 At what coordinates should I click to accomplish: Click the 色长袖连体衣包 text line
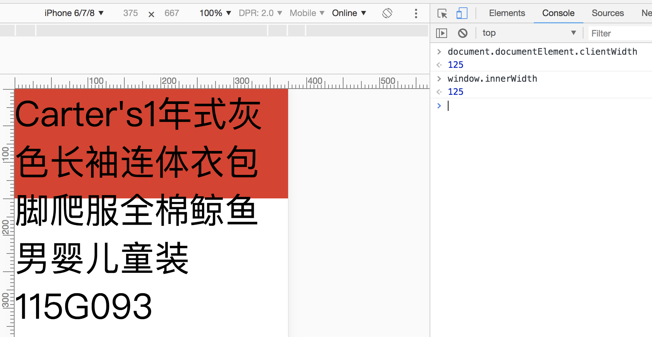tap(137, 162)
